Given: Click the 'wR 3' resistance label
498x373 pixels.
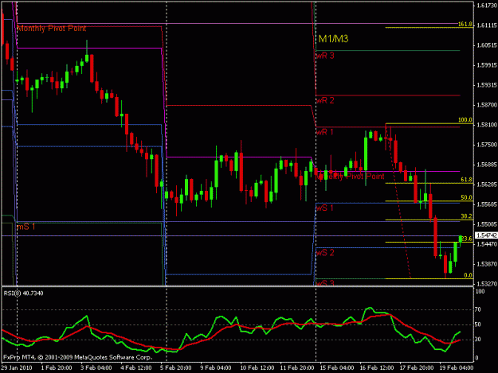Looking at the screenshot, I should 325,56.
